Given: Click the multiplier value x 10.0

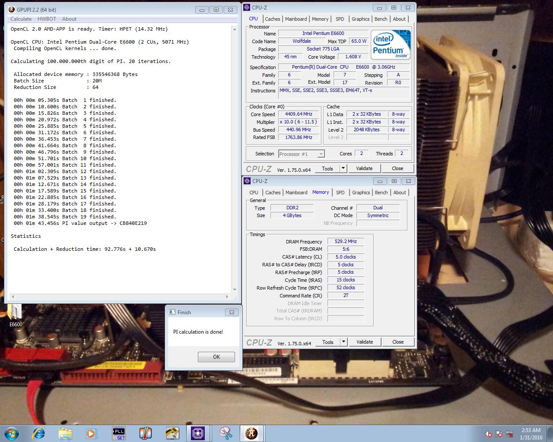Looking at the screenshot, I should pos(299,122).
